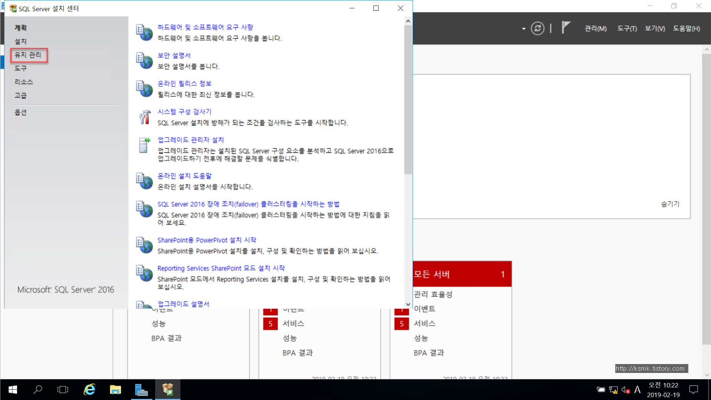711x400 pixels.
Task: Click the muted volume tray icon
Action: 625,390
